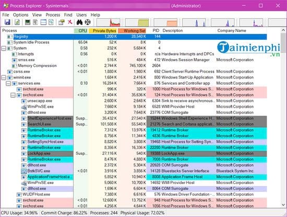Open the red CPU usage mini graph

pos(109,22)
